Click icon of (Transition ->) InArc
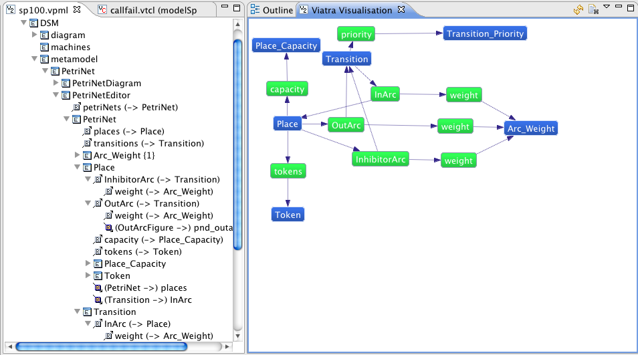The width and height of the screenshot is (638, 355). (x=98, y=300)
